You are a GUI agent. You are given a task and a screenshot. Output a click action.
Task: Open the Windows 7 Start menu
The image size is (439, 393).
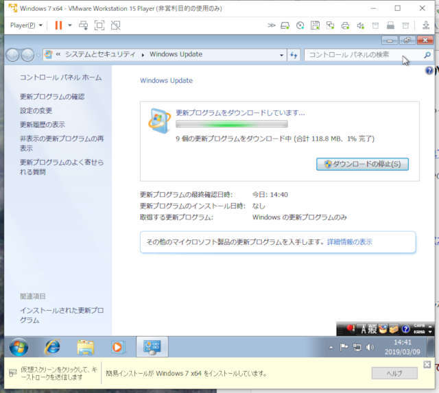click(19, 347)
